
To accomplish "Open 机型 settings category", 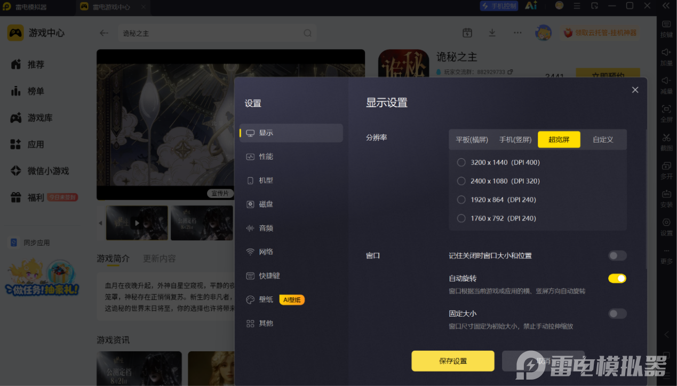I will coord(291,180).
